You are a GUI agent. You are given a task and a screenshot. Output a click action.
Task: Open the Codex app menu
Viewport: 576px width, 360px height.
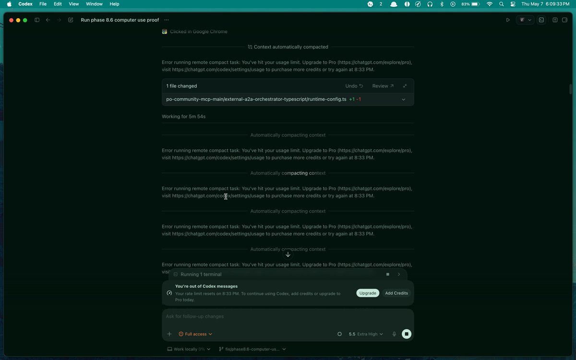[25, 4]
